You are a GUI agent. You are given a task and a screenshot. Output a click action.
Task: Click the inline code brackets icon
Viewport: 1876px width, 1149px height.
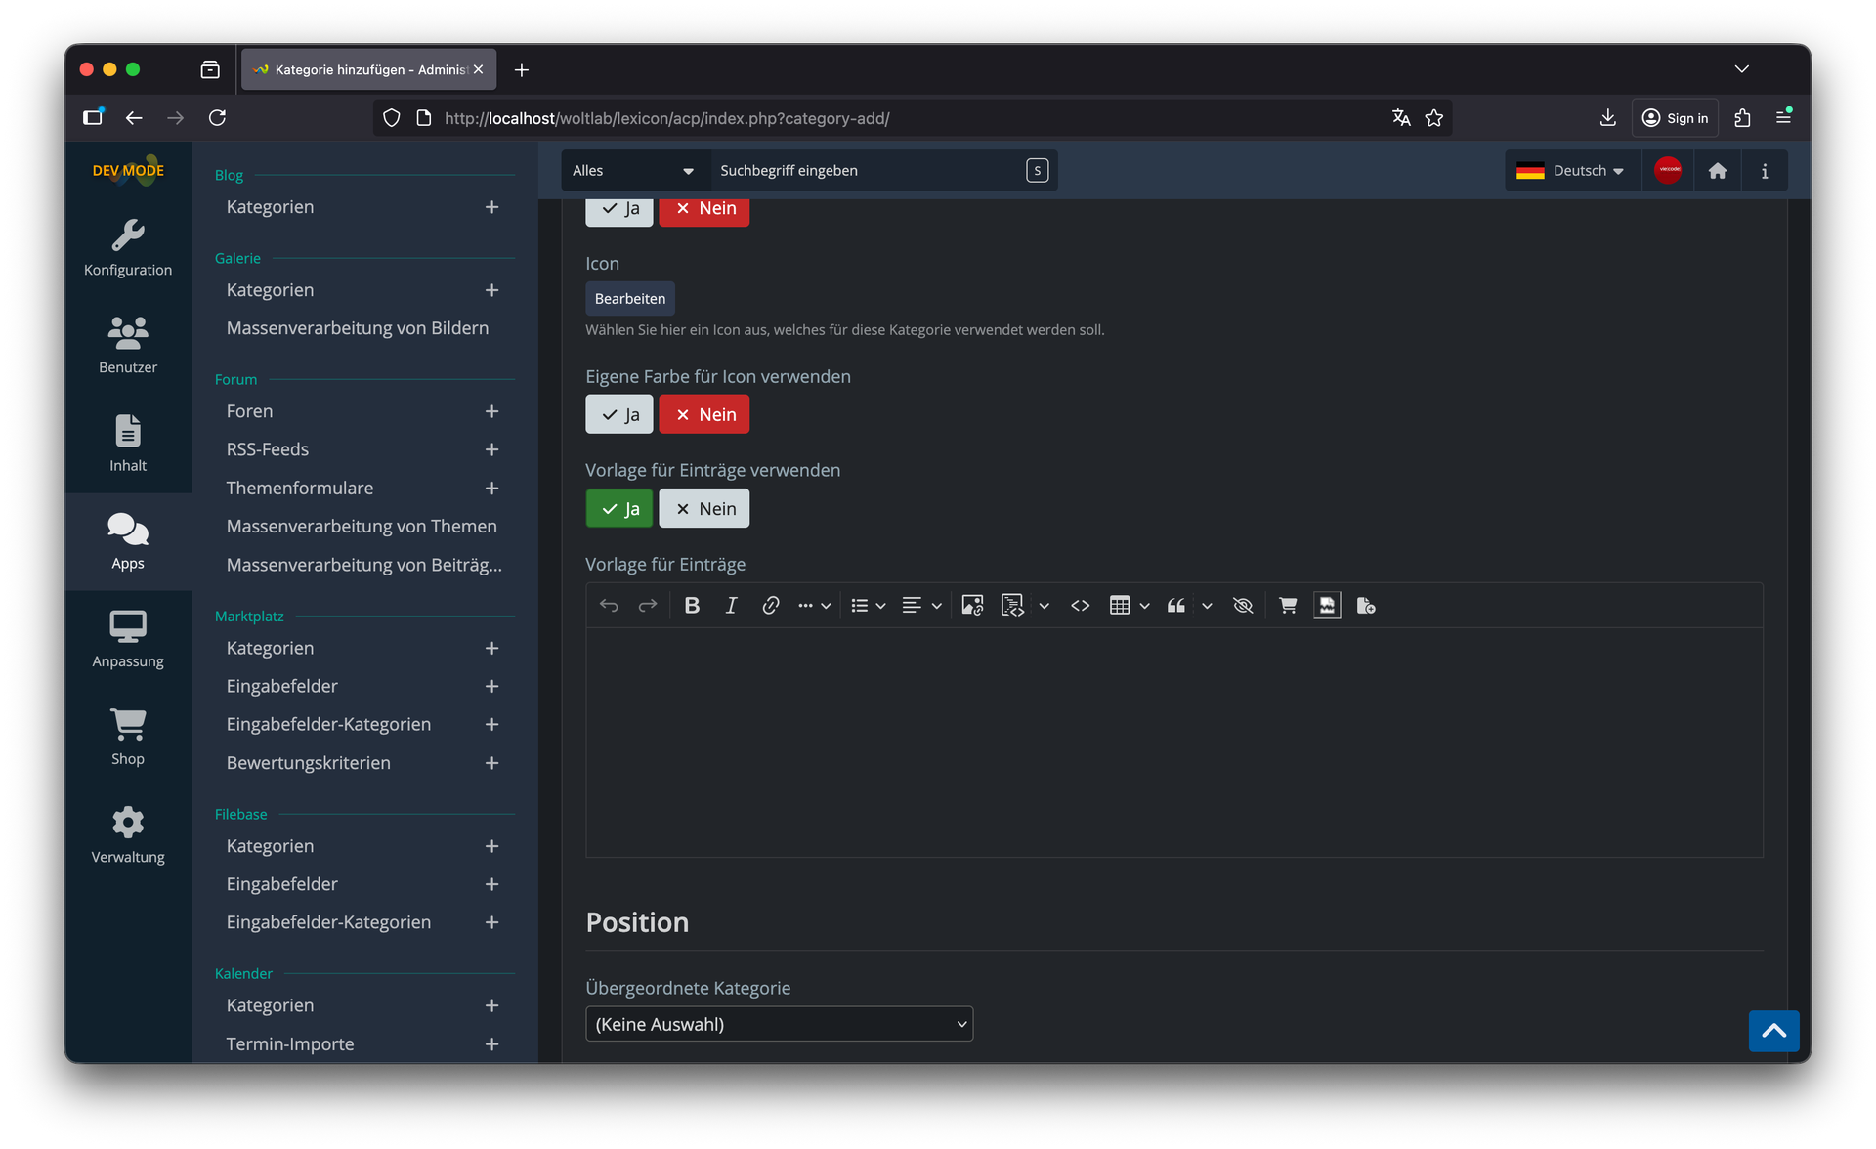point(1080,606)
